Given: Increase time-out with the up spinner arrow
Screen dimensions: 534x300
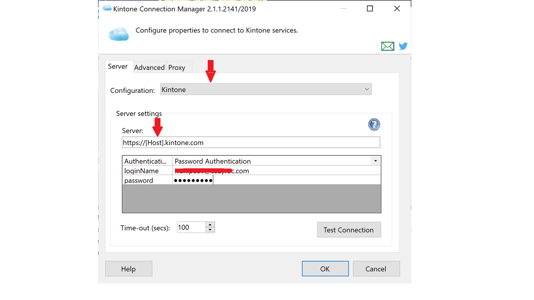Looking at the screenshot, I should pos(210,225).
